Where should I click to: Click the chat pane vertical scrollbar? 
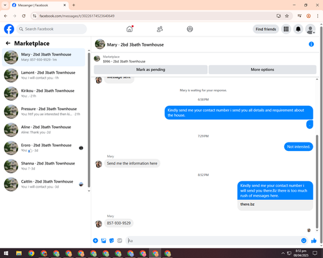pyautogui.click(x=317, y=182)
